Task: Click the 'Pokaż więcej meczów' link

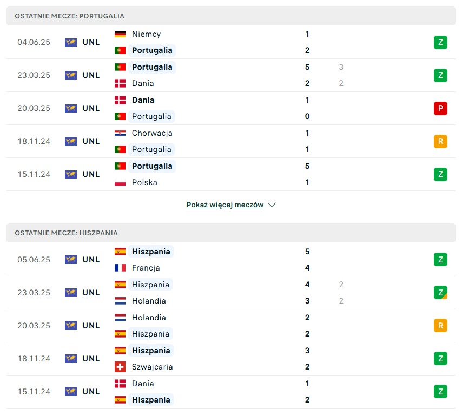Action: (225, 205)
